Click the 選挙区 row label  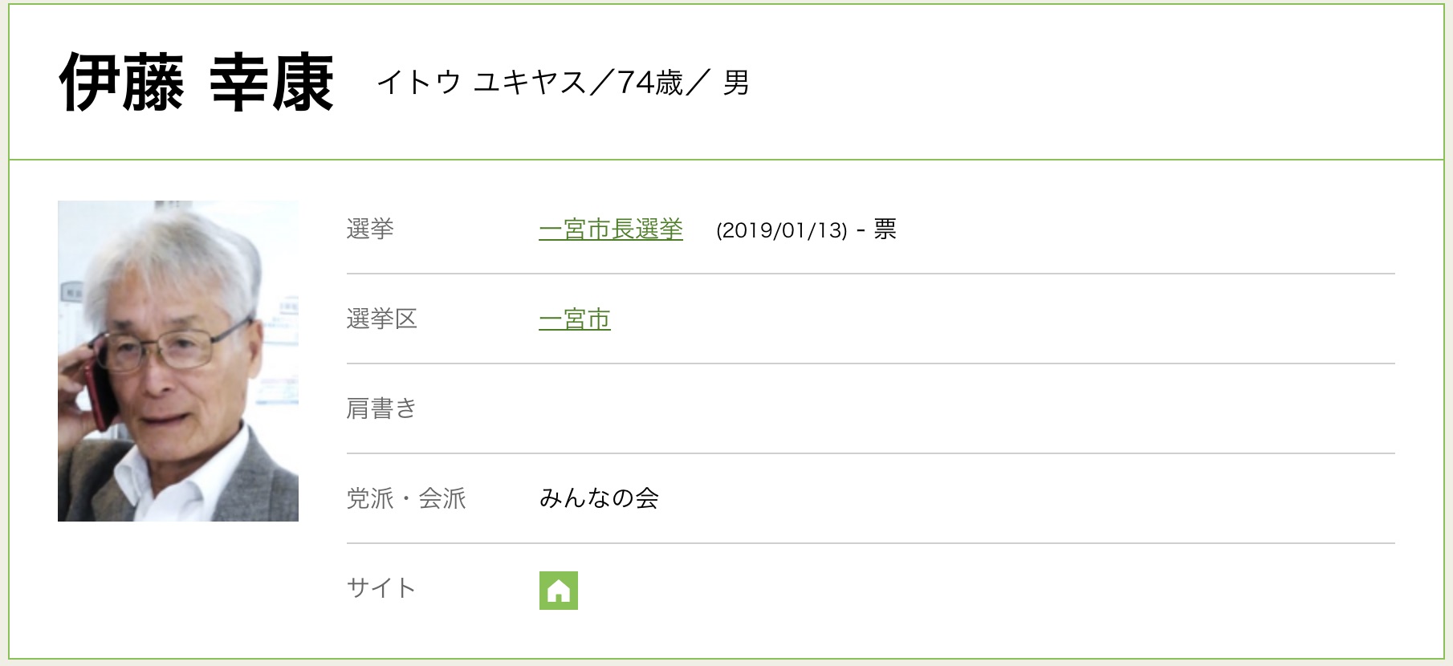coord(381,319)
